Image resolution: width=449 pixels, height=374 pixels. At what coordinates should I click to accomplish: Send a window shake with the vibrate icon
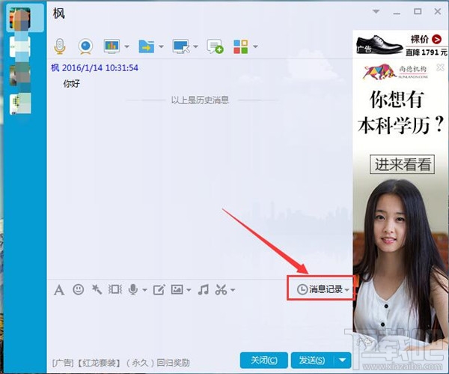coord(115,289)
